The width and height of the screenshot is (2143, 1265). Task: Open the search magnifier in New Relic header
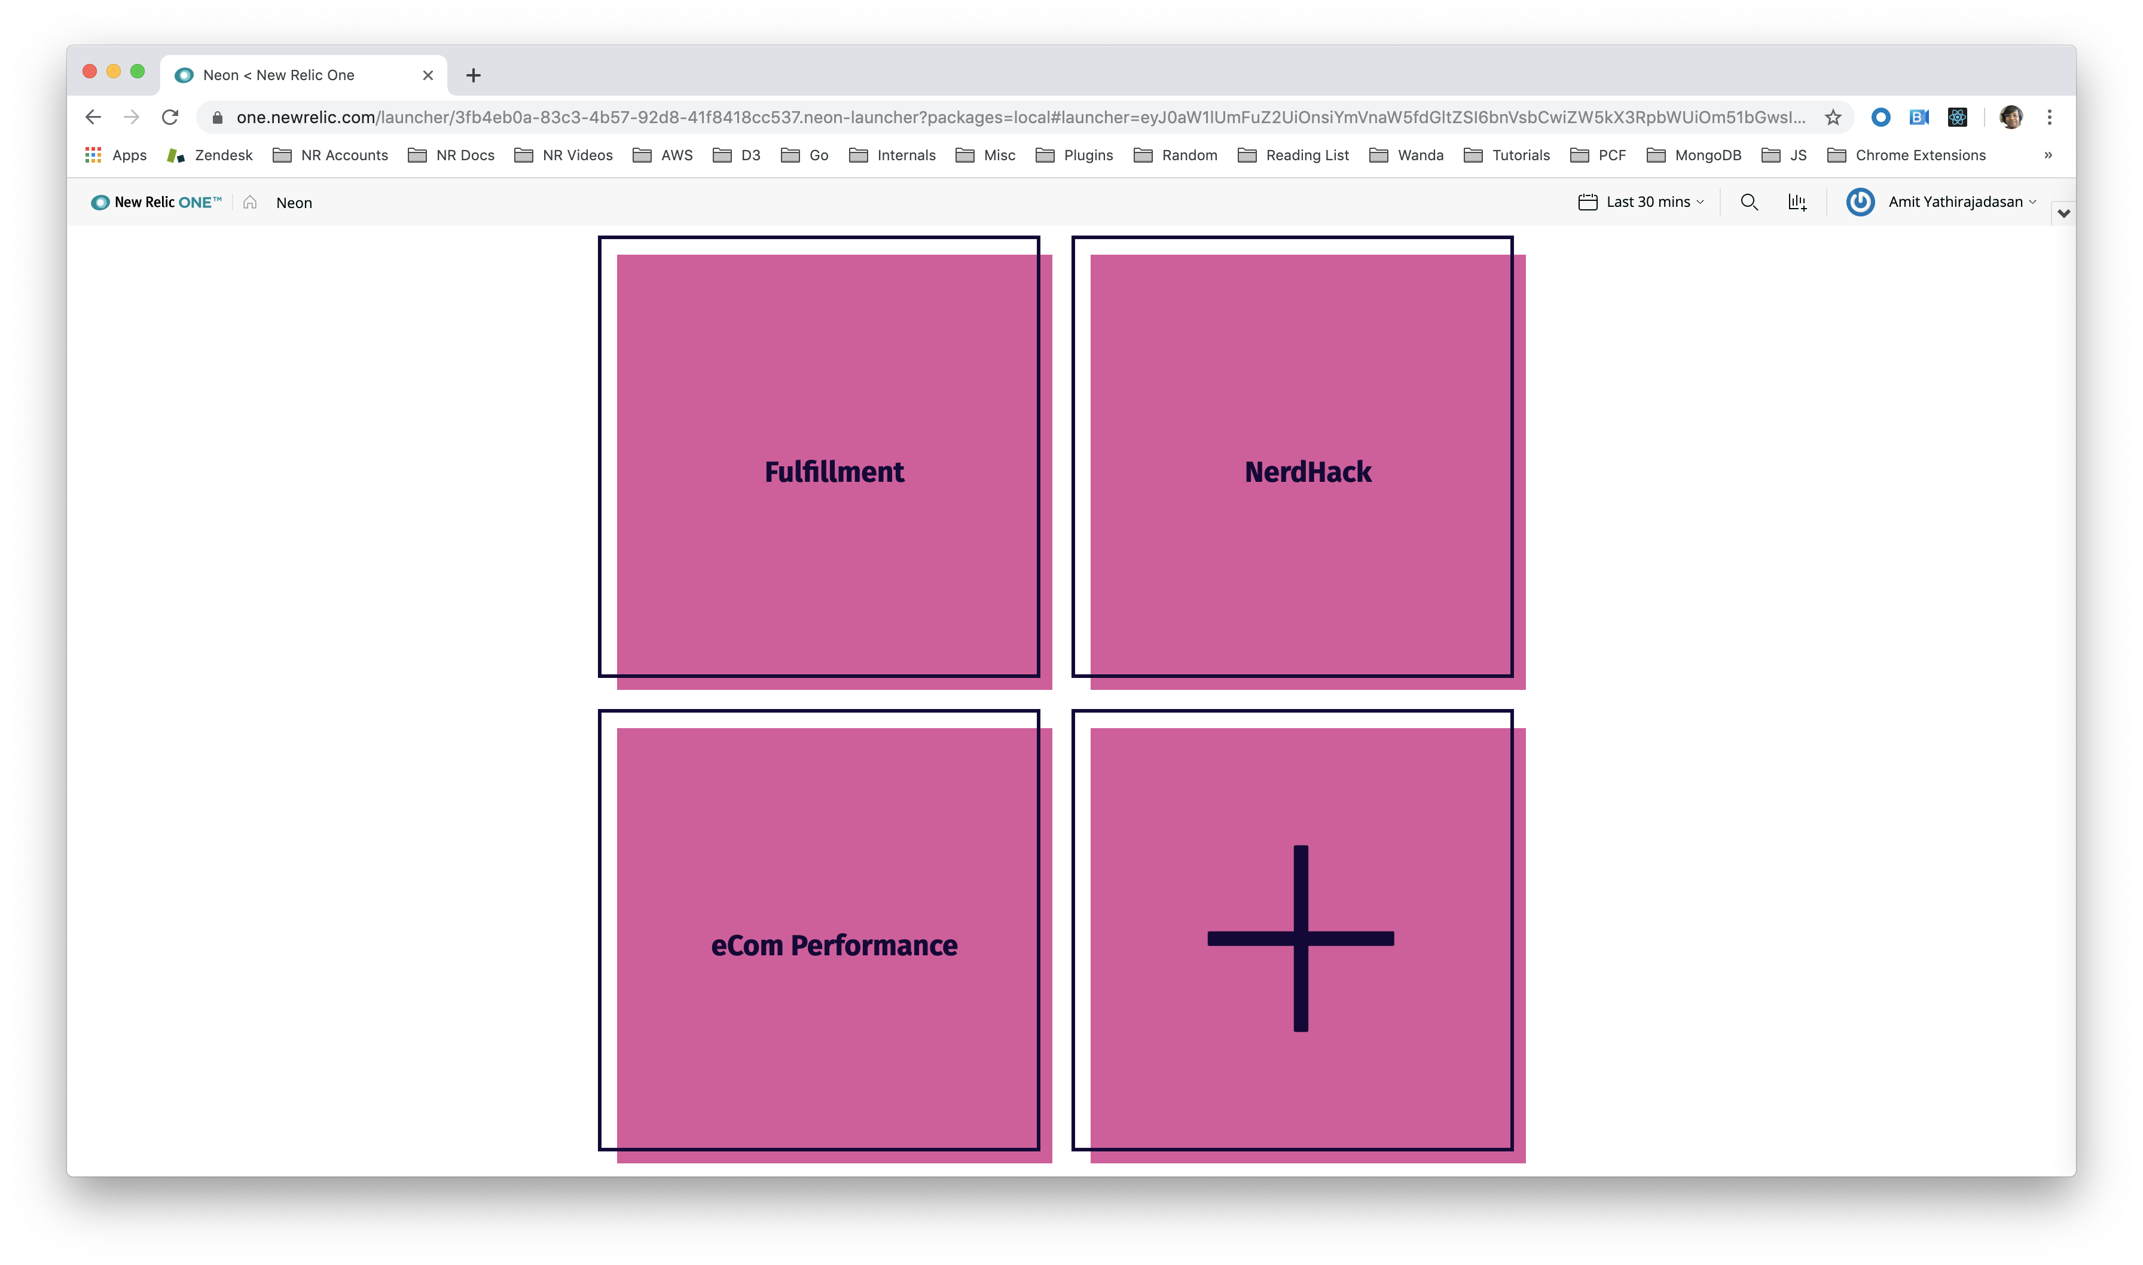point(1748,202)
